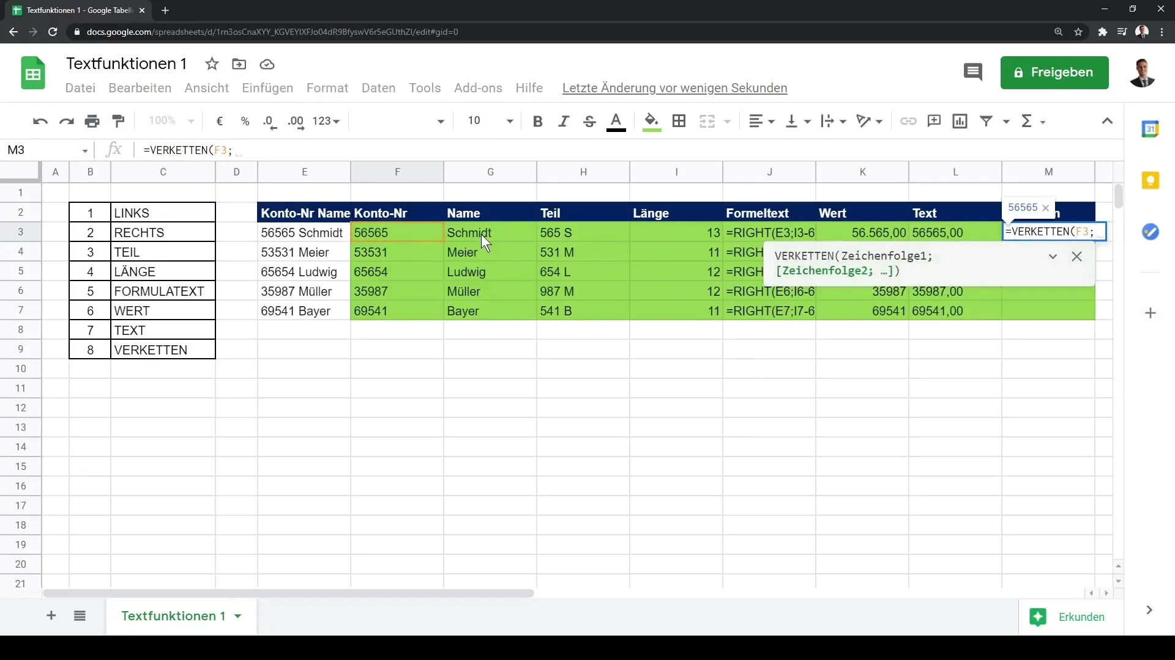The height and width of the screenshot is (660, 1175).
Task: Open text rotation dropdown
Action: (x=870, y=121)
